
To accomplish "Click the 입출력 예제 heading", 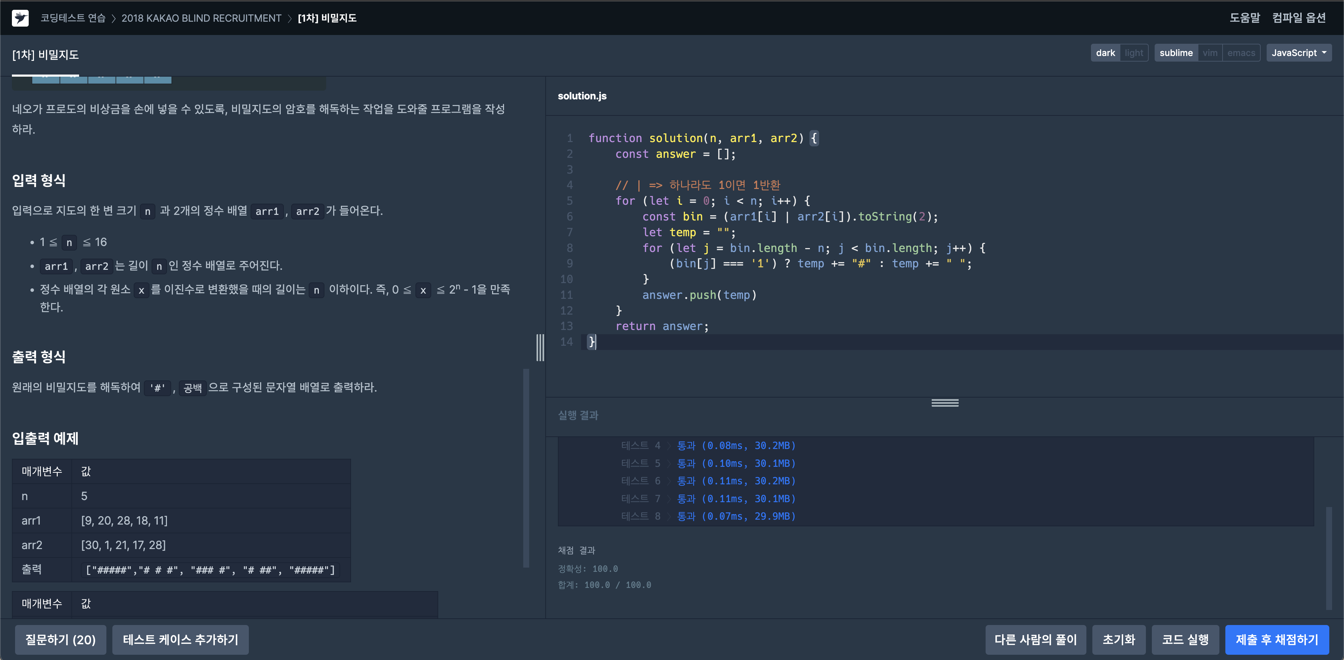I will point(45,438).
